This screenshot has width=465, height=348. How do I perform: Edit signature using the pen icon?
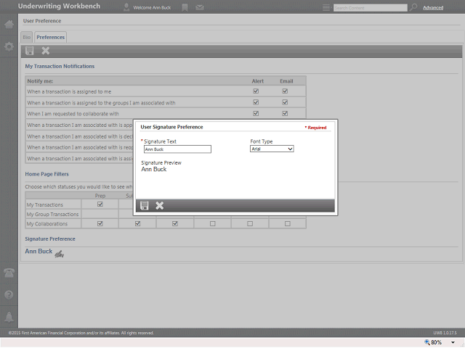pyautogui.click(x=60, y=254)
